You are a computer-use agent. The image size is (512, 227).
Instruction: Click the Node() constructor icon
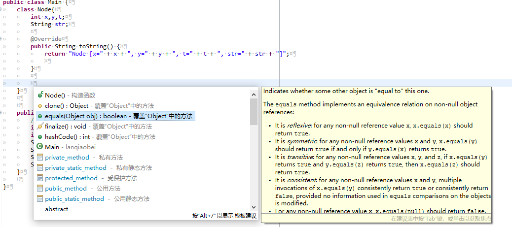point(40,95)
